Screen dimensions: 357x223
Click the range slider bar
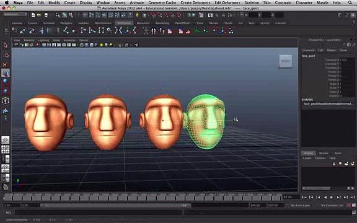click(116, 206)
